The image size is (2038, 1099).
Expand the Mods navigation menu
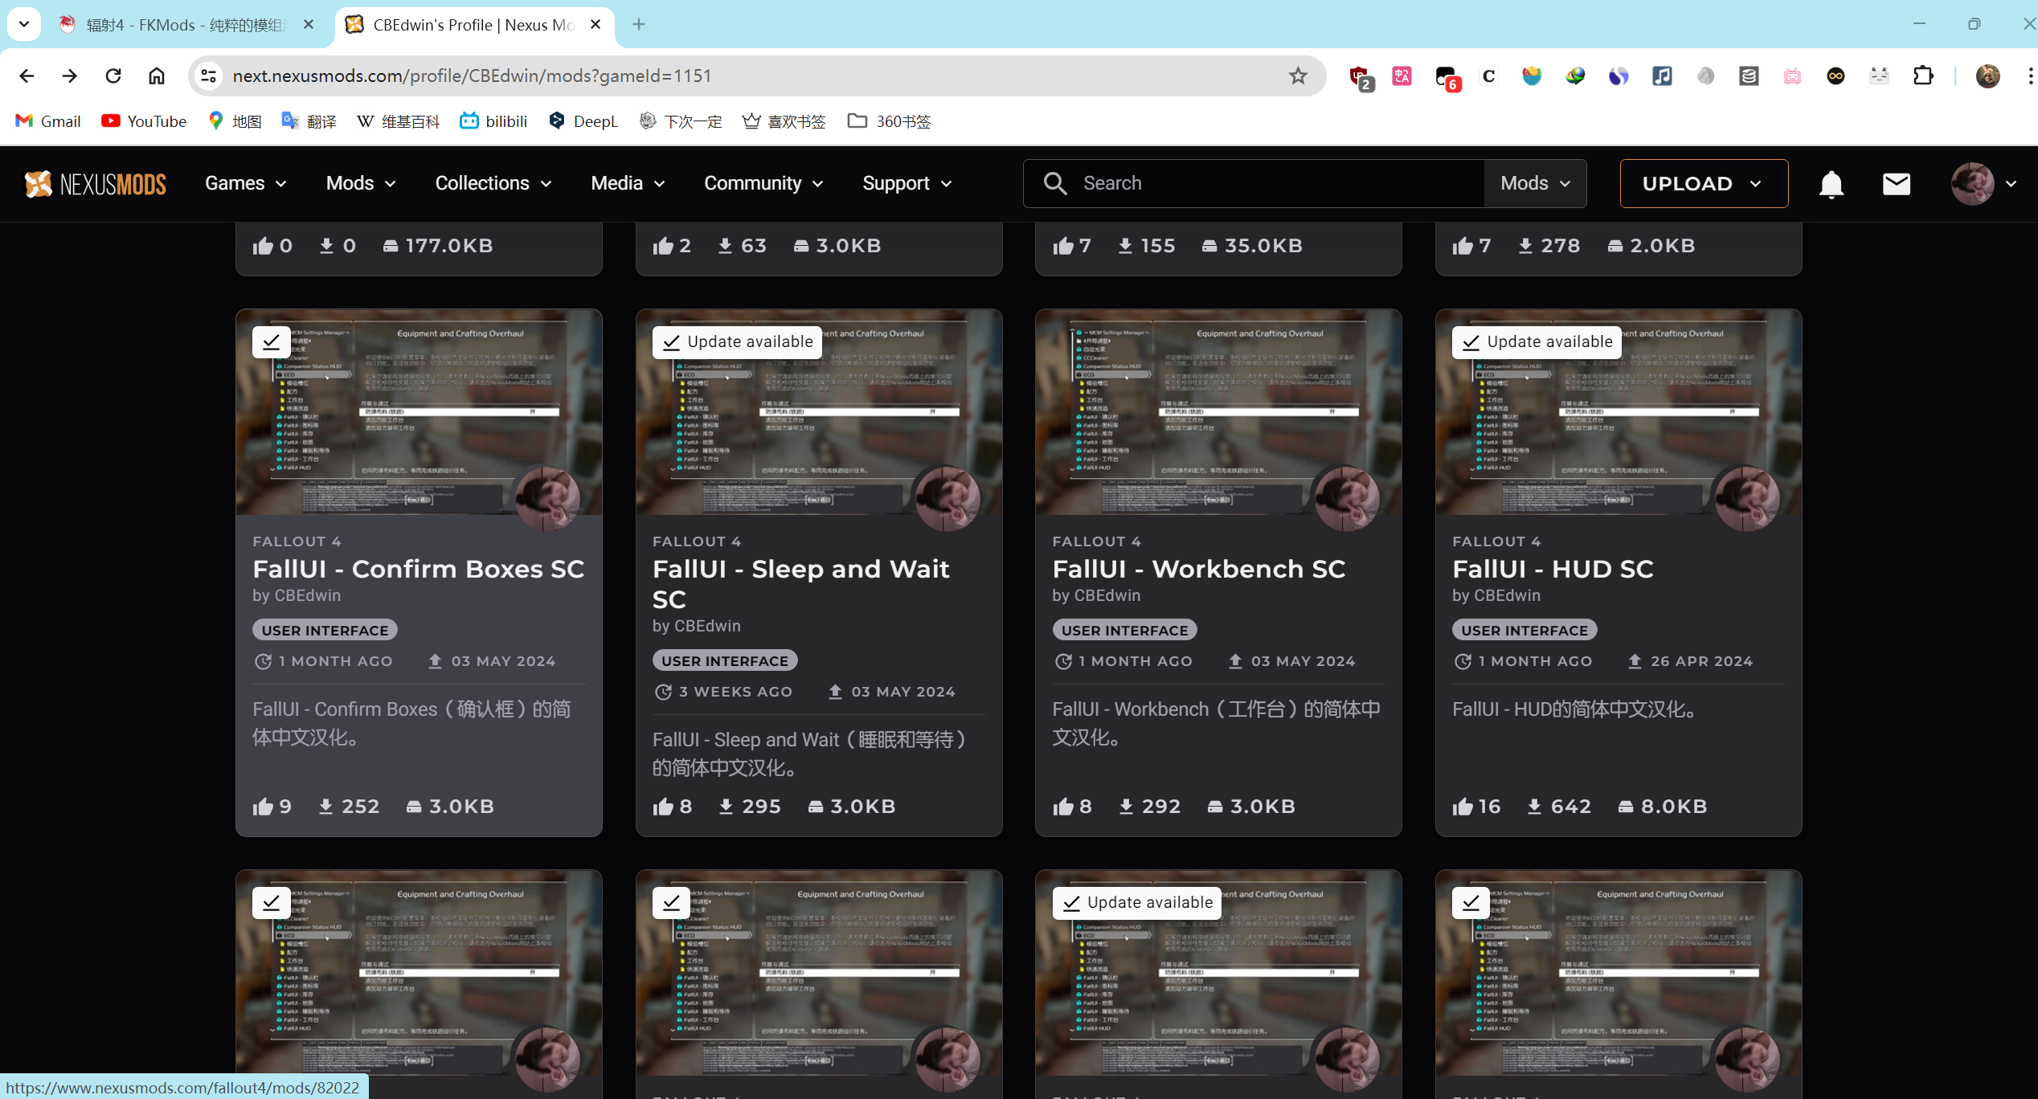[x=361, y=184]
